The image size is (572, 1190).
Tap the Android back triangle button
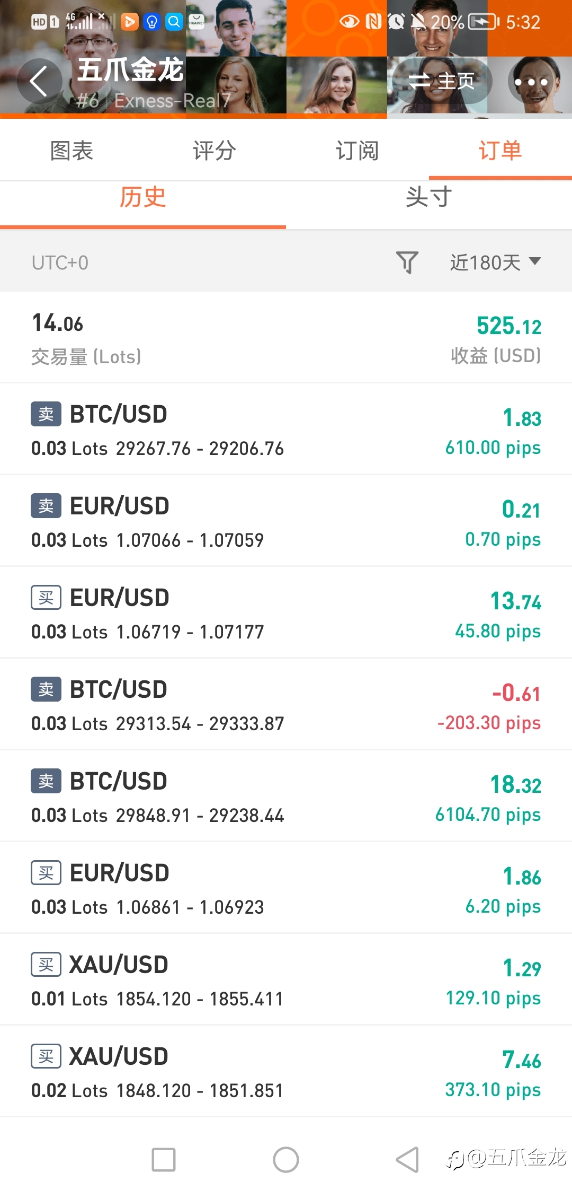[408, 1160]
